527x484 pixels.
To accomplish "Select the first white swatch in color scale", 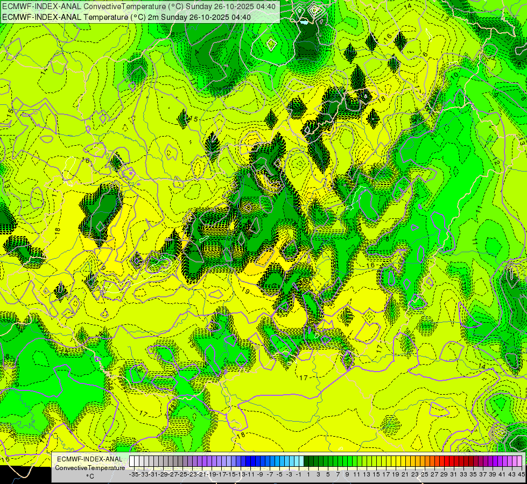I will (132, 461).
